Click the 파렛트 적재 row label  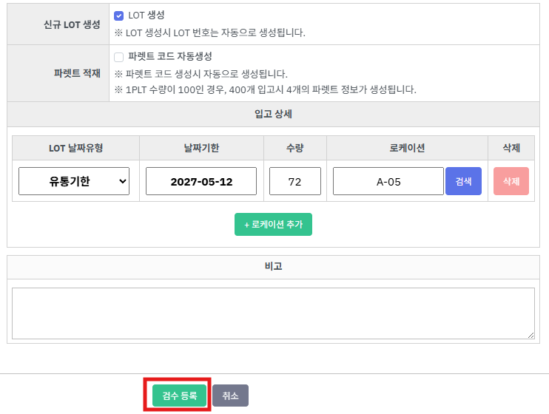[x=77, y=73]
